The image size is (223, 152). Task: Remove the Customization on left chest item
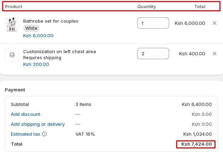coord(214,54)
